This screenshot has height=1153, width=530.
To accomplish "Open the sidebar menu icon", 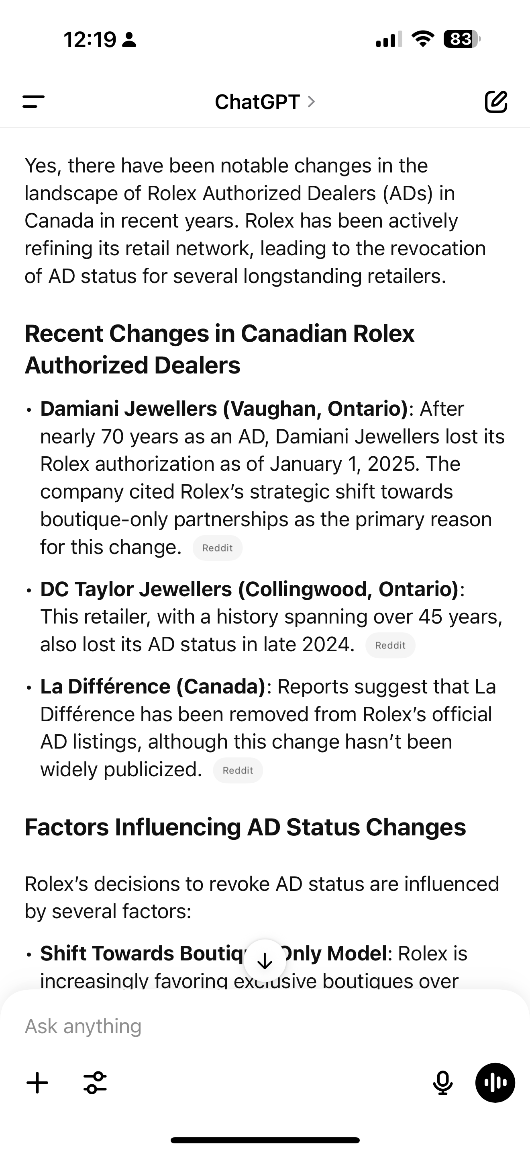I will click(x=33, y=102).
